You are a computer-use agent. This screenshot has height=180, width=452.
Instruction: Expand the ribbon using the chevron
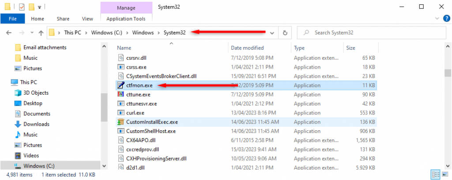[437, 19]
